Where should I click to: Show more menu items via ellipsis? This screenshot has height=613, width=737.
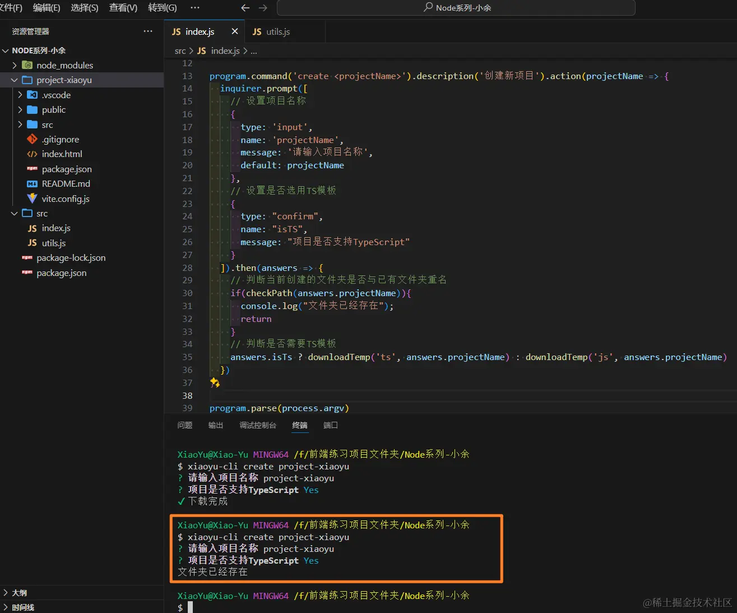coord(195,8)
